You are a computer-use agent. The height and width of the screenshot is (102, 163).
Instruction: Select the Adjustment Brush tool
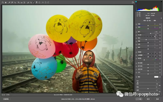(34, 3)
